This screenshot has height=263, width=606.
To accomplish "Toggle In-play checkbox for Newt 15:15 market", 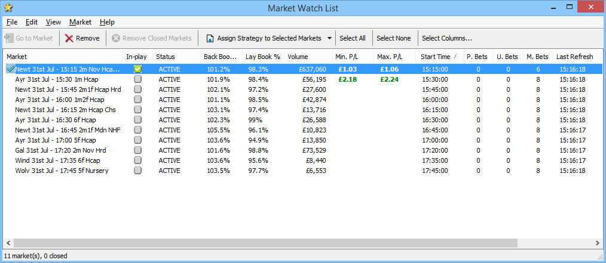I will [138, 69].
